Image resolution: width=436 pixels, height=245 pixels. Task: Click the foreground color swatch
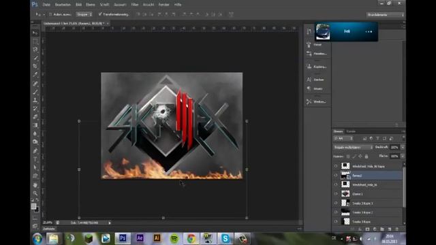point(33,206)
